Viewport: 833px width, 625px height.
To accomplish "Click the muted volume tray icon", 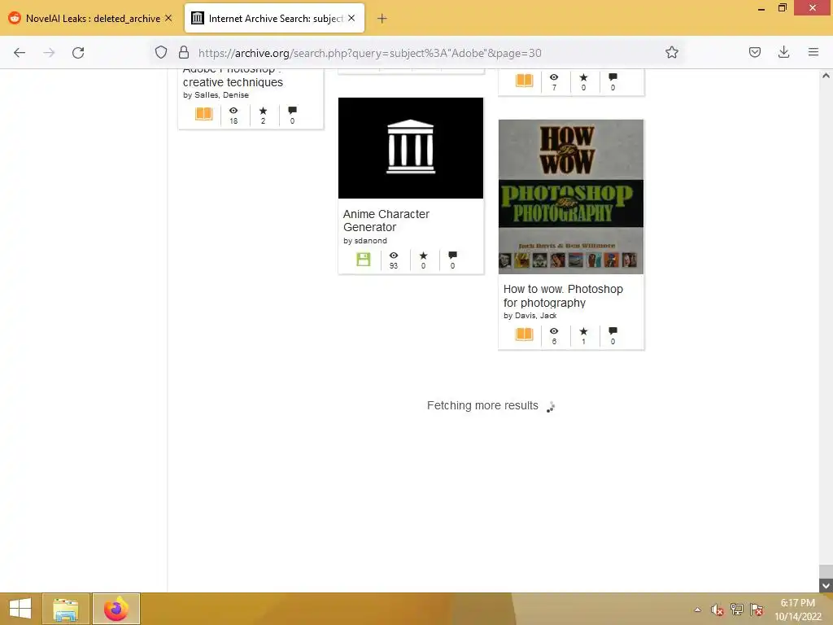I will click(717, 610).
